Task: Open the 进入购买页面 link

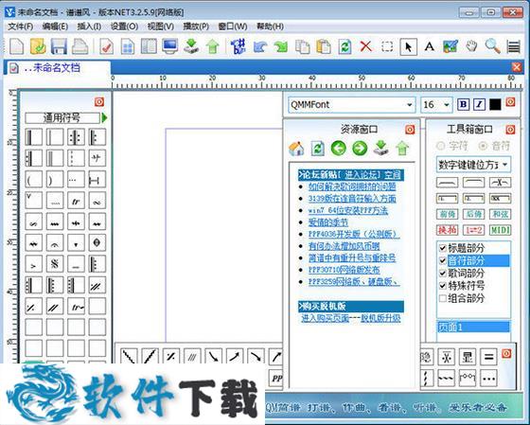Action: pyautogui.click(x=325, y=318)
